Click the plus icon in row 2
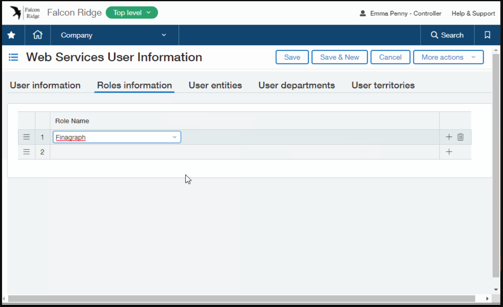This screenshot has width=503, height=307. [449, 152]
